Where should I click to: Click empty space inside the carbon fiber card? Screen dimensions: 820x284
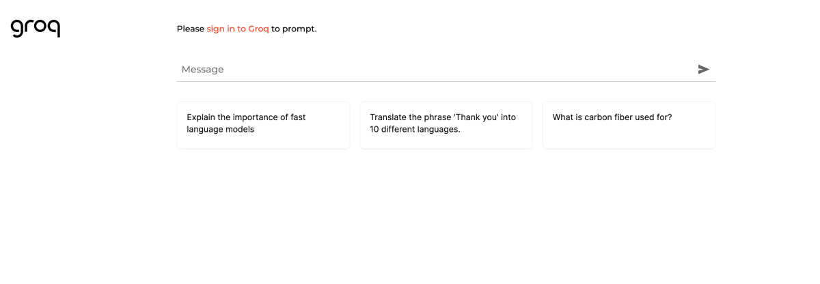click(x=629, y=137)
